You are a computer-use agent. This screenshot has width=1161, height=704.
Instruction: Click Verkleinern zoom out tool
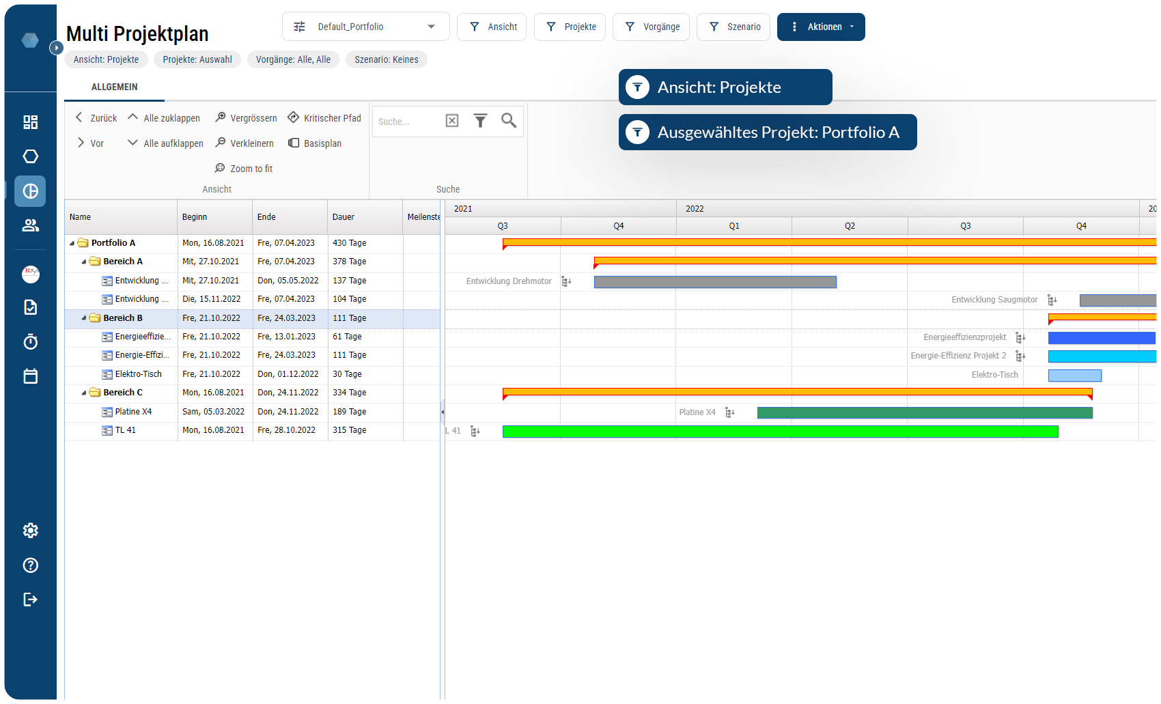[x=244, y=143]
